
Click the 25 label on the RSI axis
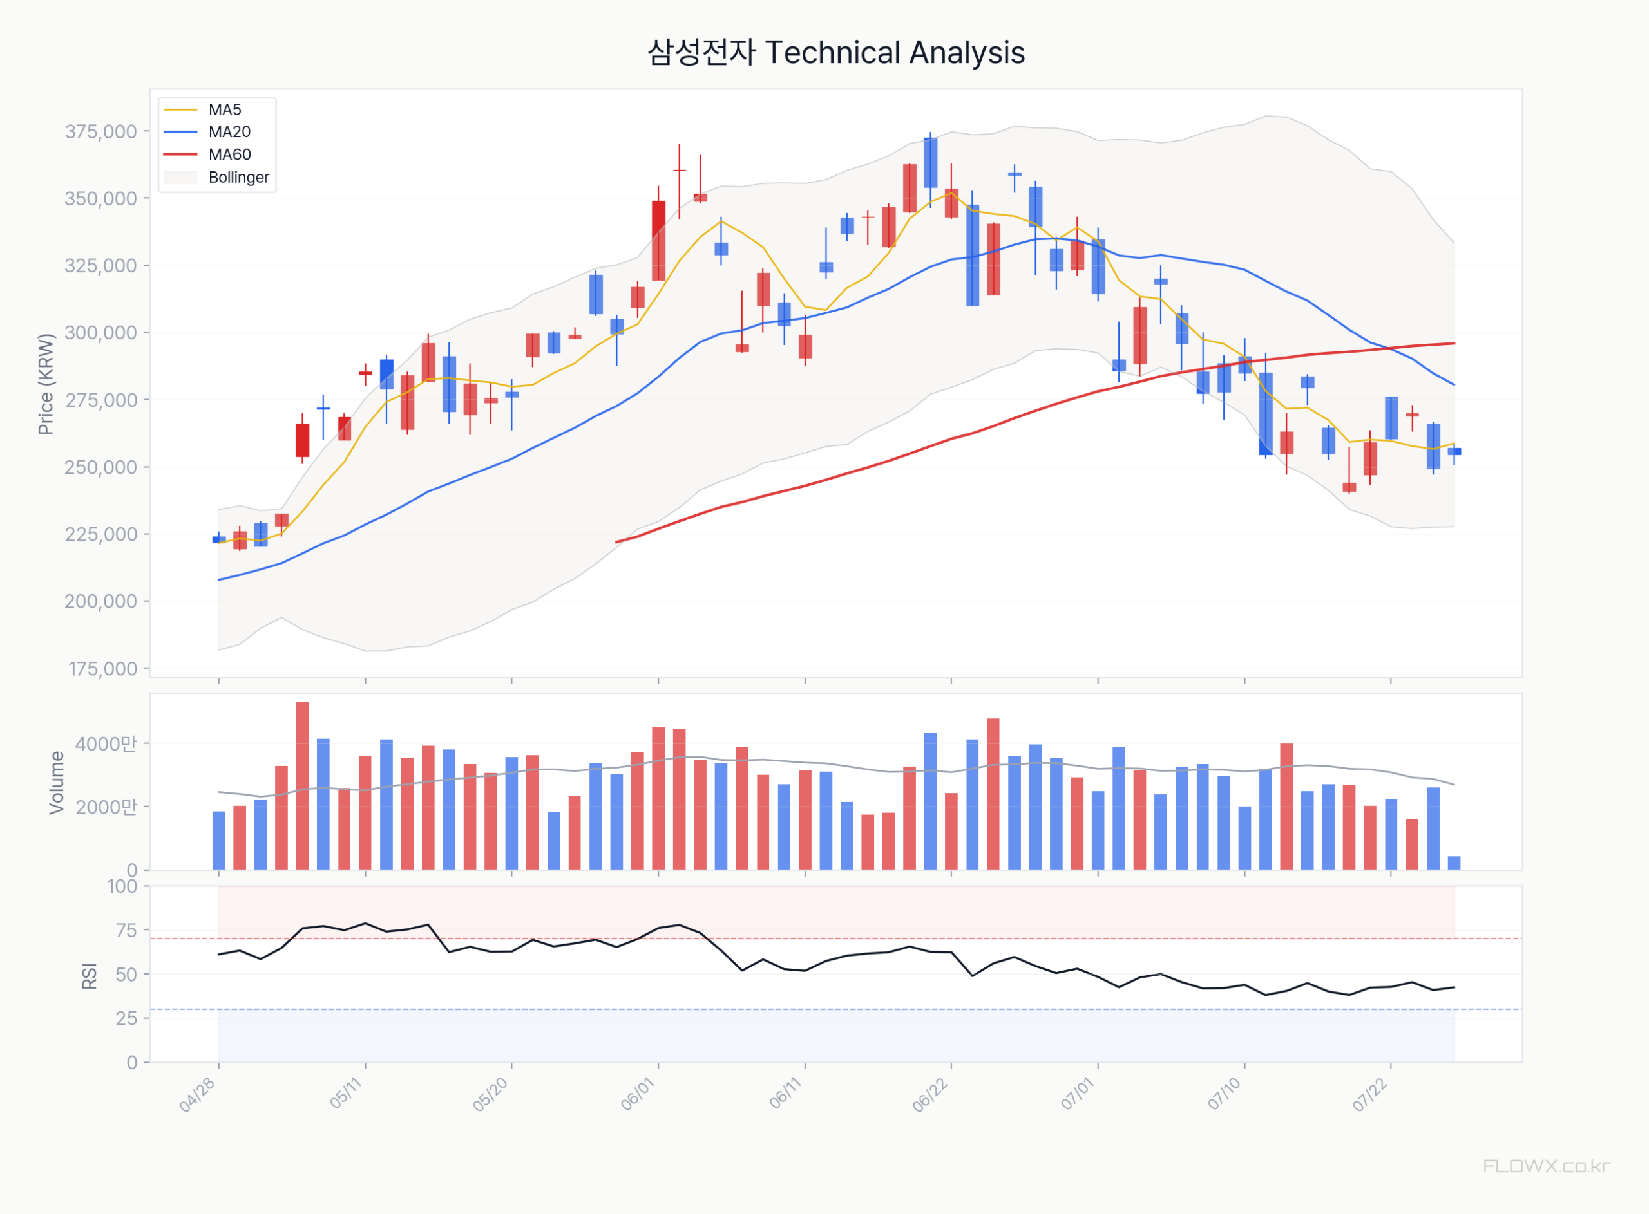tap(126, 1018)
